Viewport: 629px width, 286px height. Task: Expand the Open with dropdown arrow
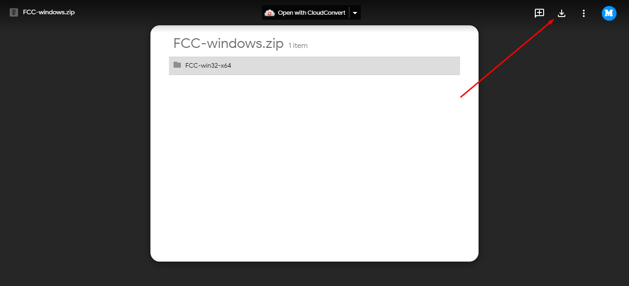click(x=355, y=13)
